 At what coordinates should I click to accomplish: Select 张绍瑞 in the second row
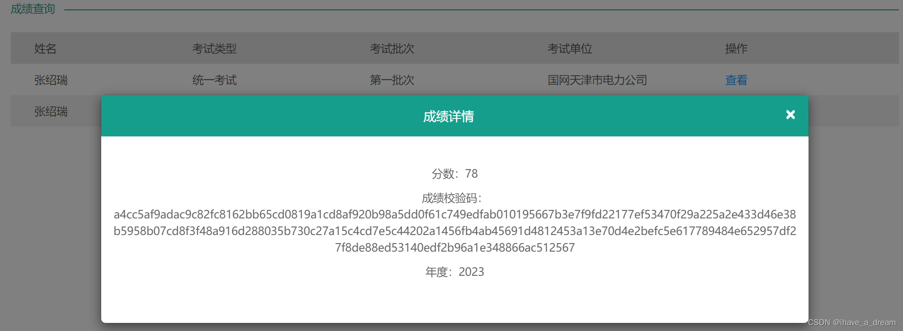(51, 112)
